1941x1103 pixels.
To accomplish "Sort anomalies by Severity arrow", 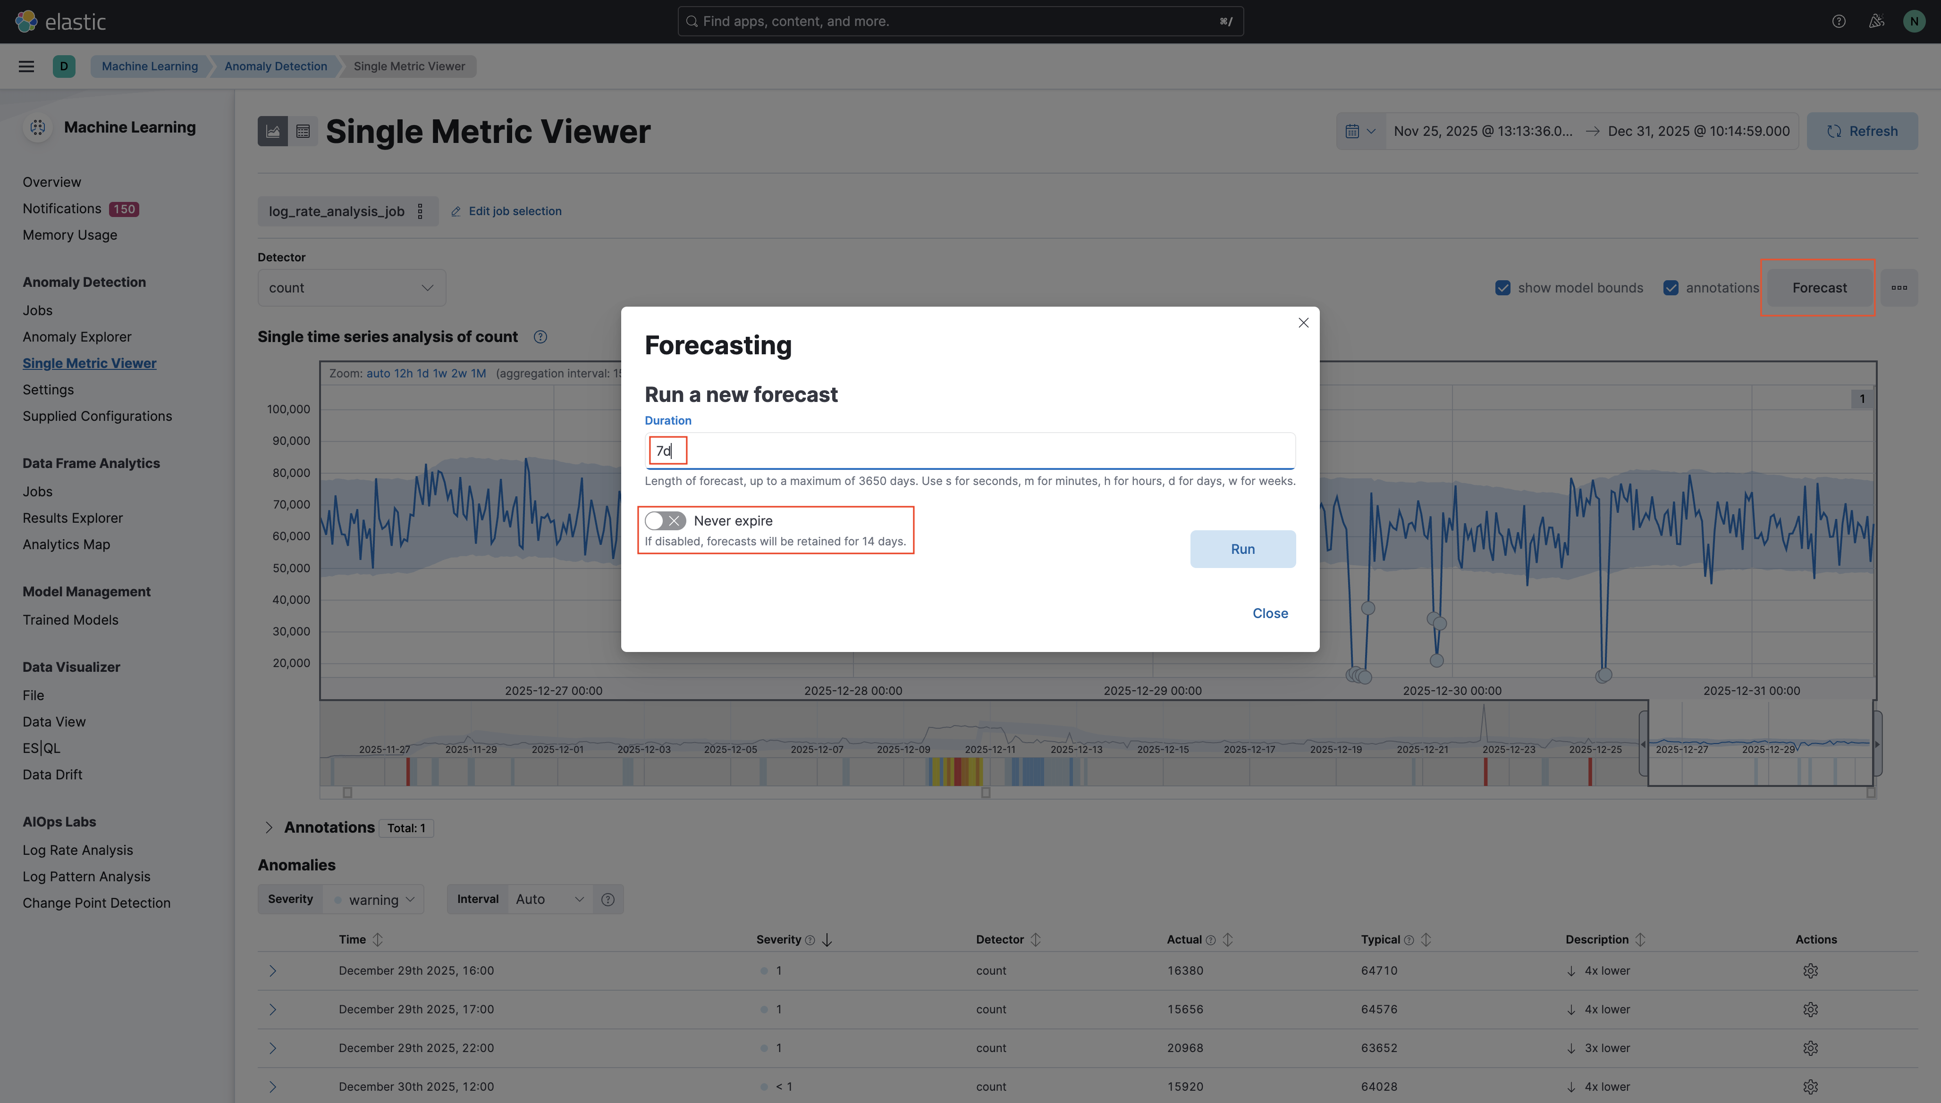I will [x=827, y=939].
